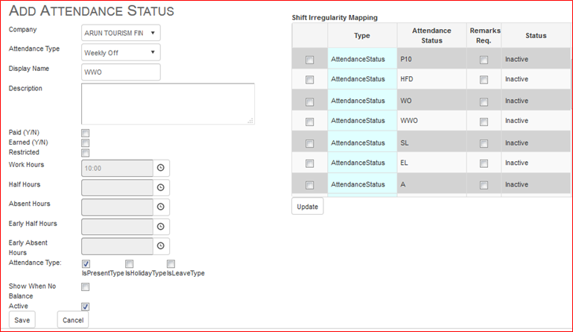
Task: Uncheck the Active checkbox
Action: pyautogui.click(x=86, y=307)
